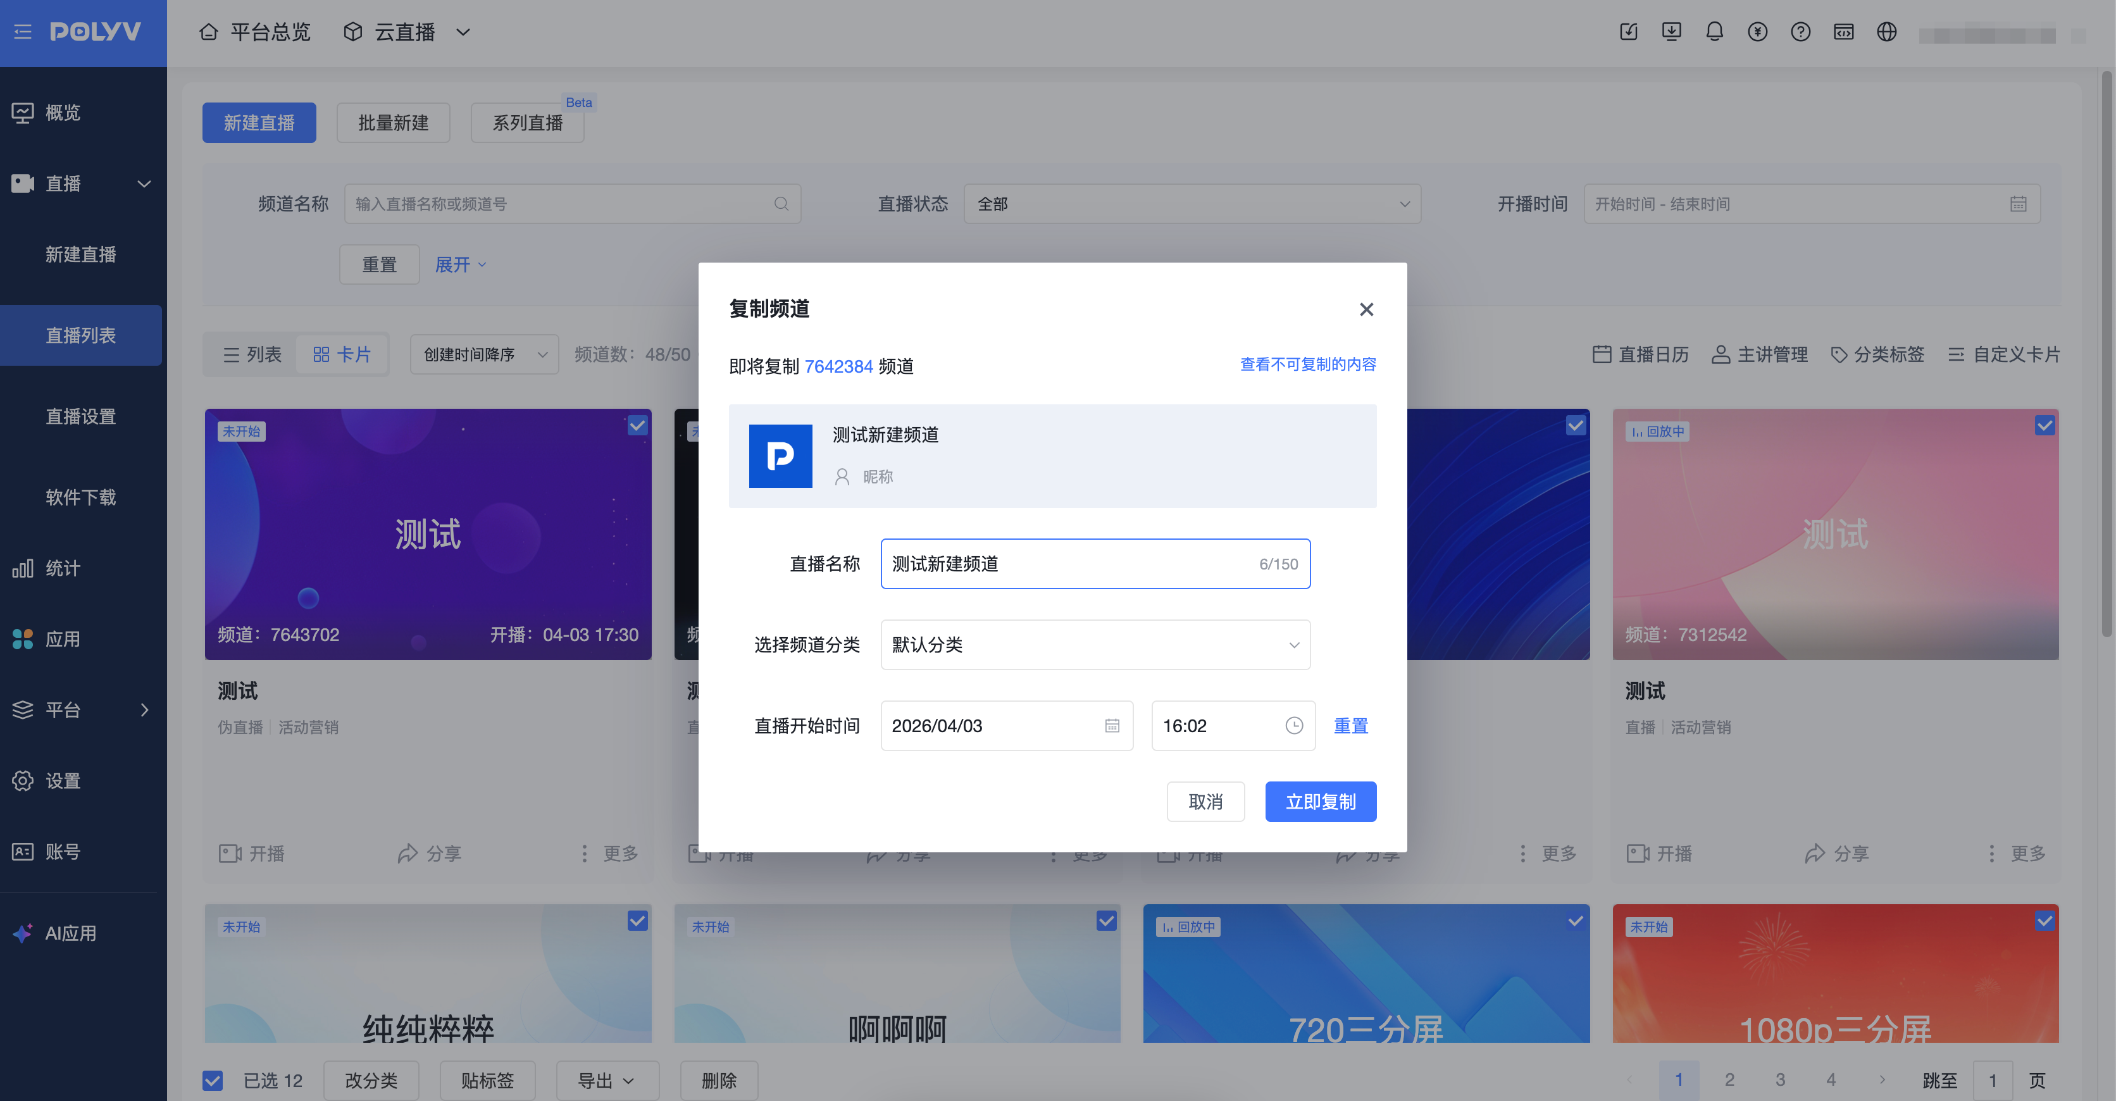Open the date picker calendar icon in dialog
The height and width of the screenshot is (1101, 2116).
pos(1112,726)
